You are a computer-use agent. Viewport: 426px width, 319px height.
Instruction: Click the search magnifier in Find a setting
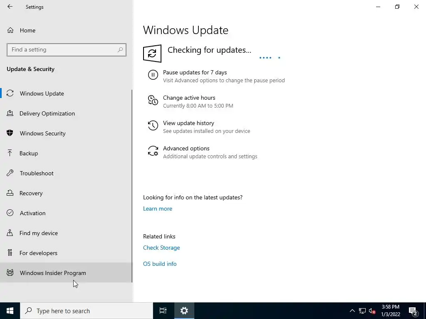click(120, 50)
